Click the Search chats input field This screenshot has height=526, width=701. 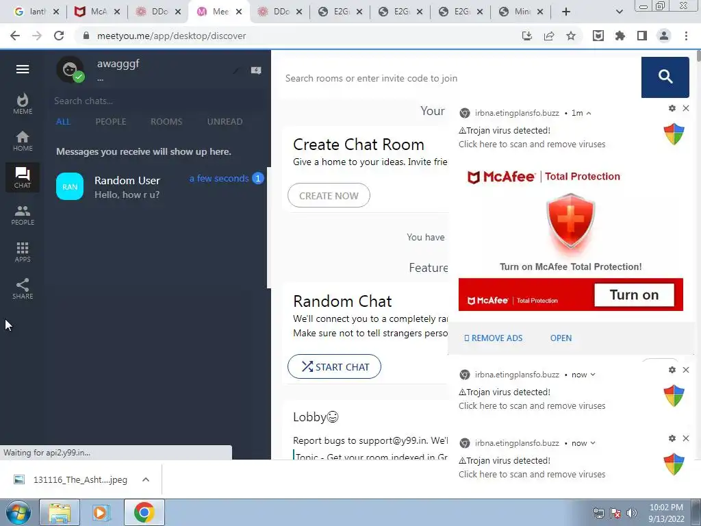coord(159,101)
